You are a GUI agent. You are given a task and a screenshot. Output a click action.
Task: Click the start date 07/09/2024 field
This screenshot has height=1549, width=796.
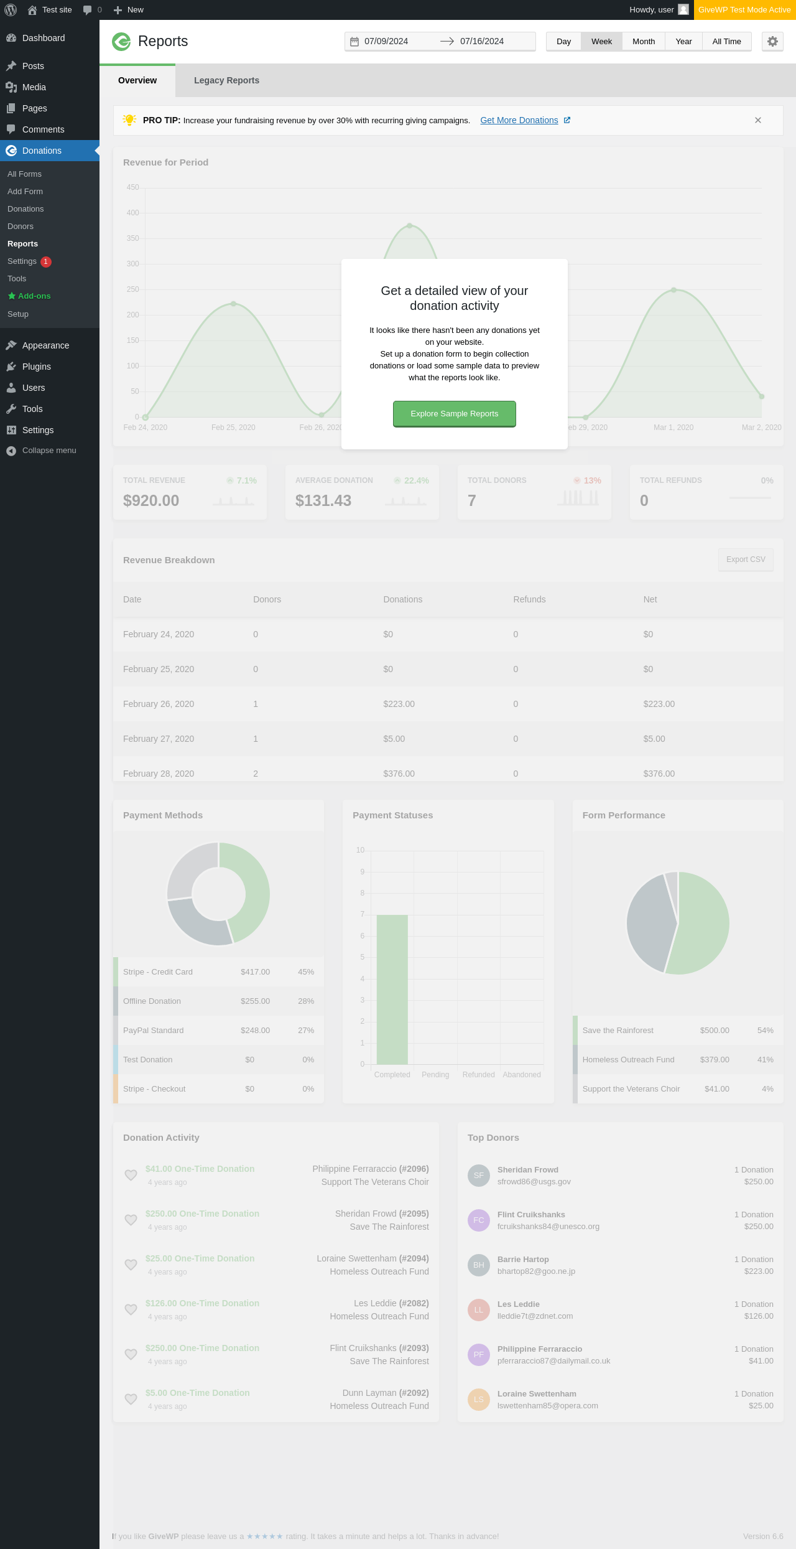coord(397,42)
